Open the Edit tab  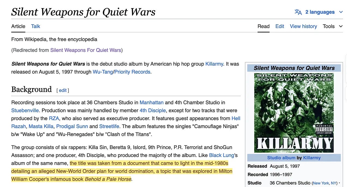point(280,26)
